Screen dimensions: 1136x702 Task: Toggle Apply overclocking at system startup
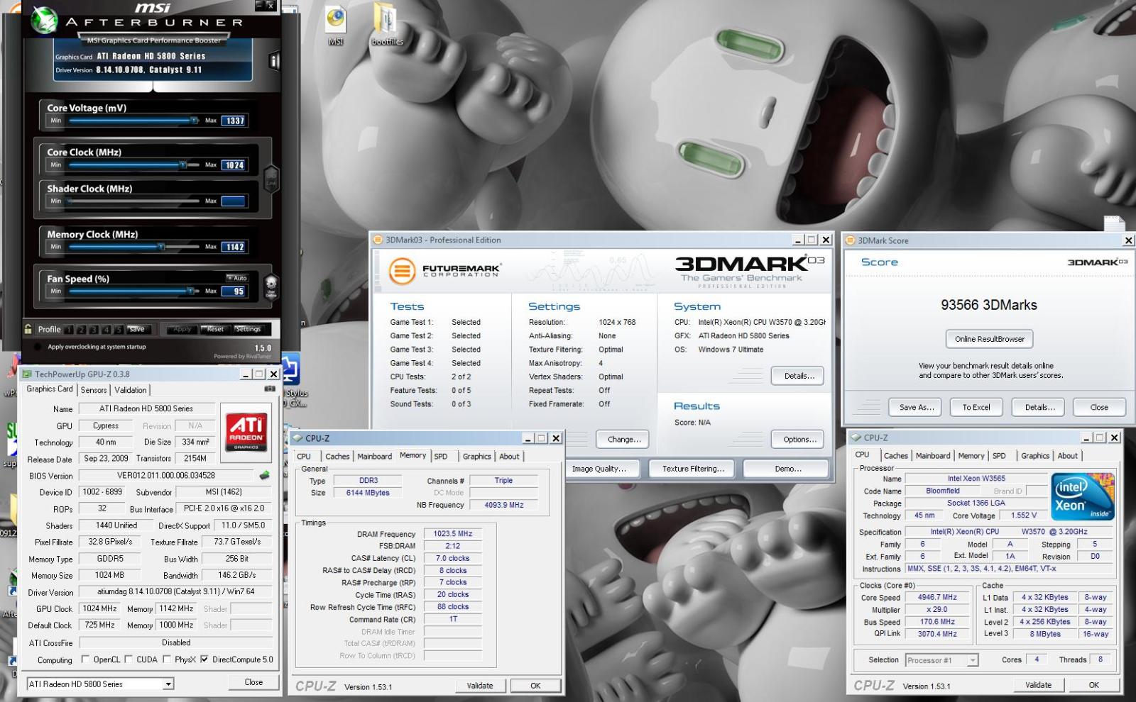point(37,347)
